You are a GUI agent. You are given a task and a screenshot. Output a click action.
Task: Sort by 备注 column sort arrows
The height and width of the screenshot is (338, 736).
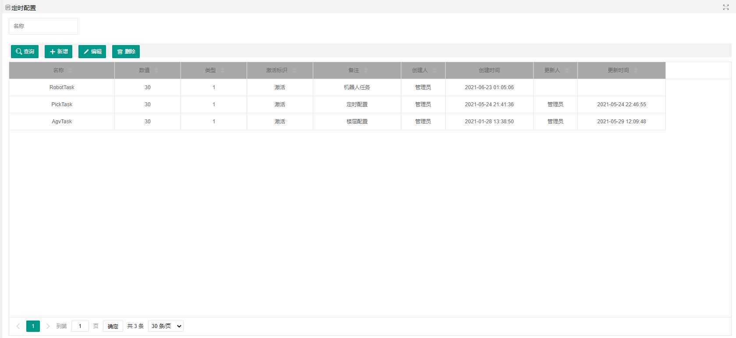pos(366,70)
